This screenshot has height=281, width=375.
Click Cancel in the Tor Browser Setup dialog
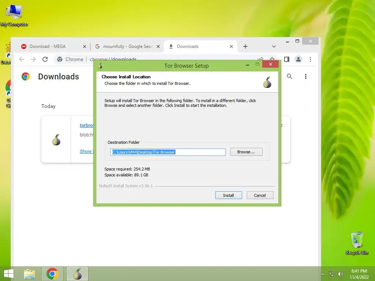point(260,195)
